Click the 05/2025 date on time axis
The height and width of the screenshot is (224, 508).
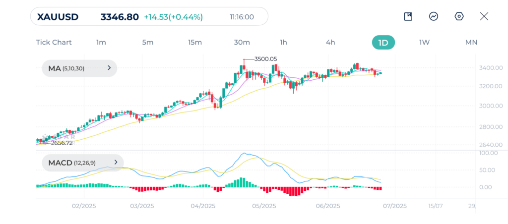(264, 206)
